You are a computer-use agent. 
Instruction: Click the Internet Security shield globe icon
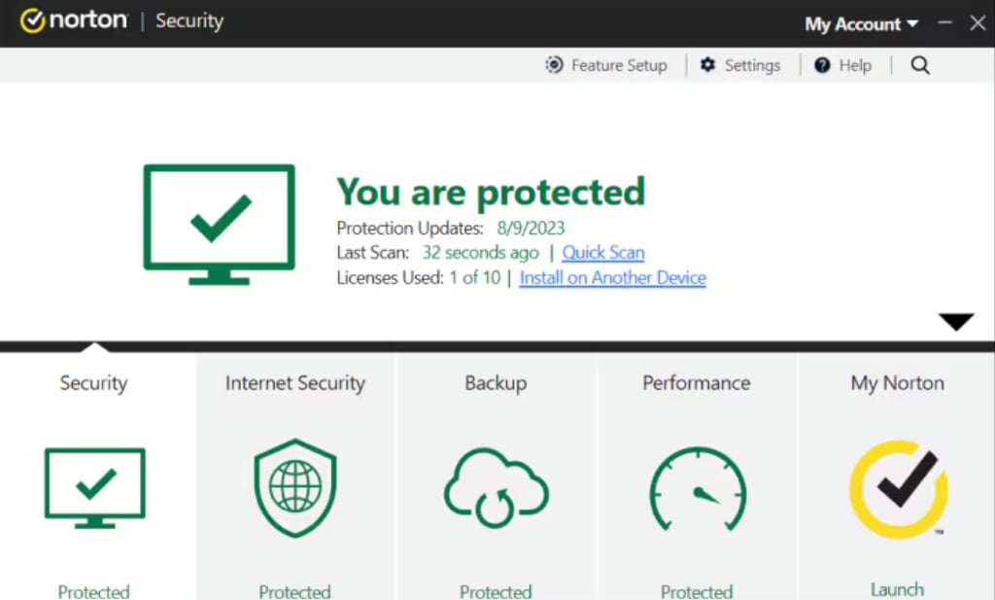pyautogui.click(x=295, y=487)
